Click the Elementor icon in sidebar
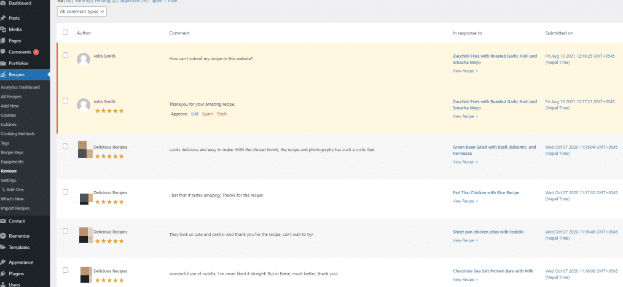 tap(3, 236)
